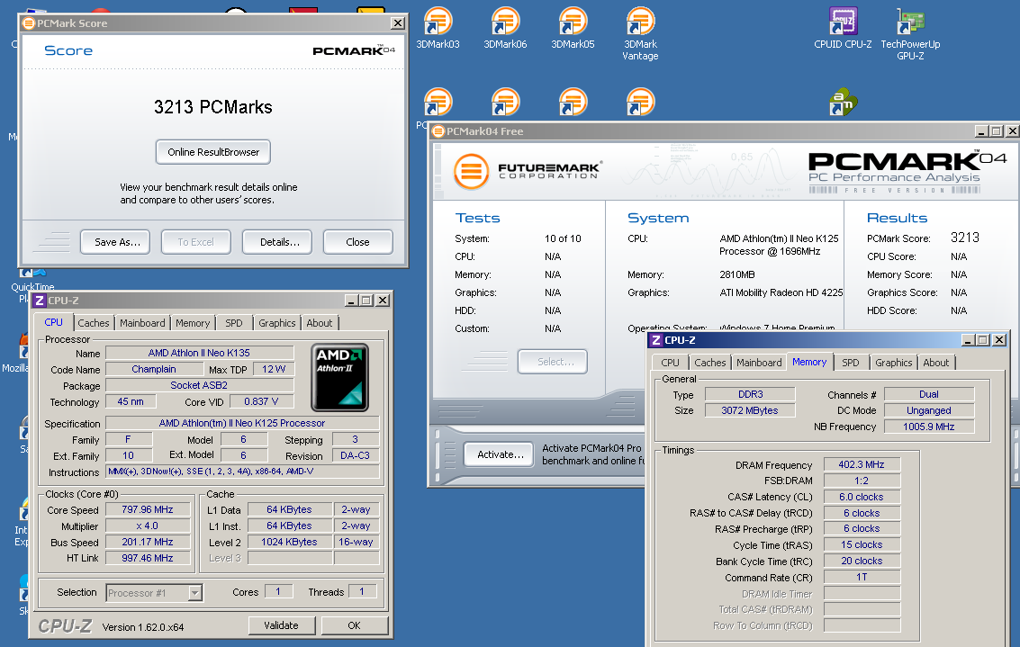The width and height of the screenshot is (1020, 647).
Task: Click the Command Rate value 1T
Action: click(862, 578)
